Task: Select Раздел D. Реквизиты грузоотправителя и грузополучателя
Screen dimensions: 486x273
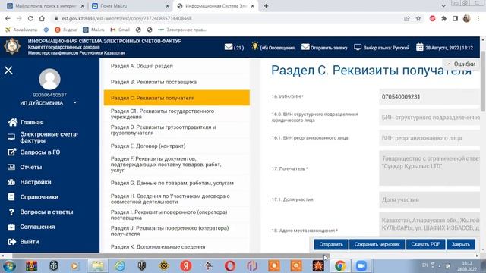Action: [177, 130]
